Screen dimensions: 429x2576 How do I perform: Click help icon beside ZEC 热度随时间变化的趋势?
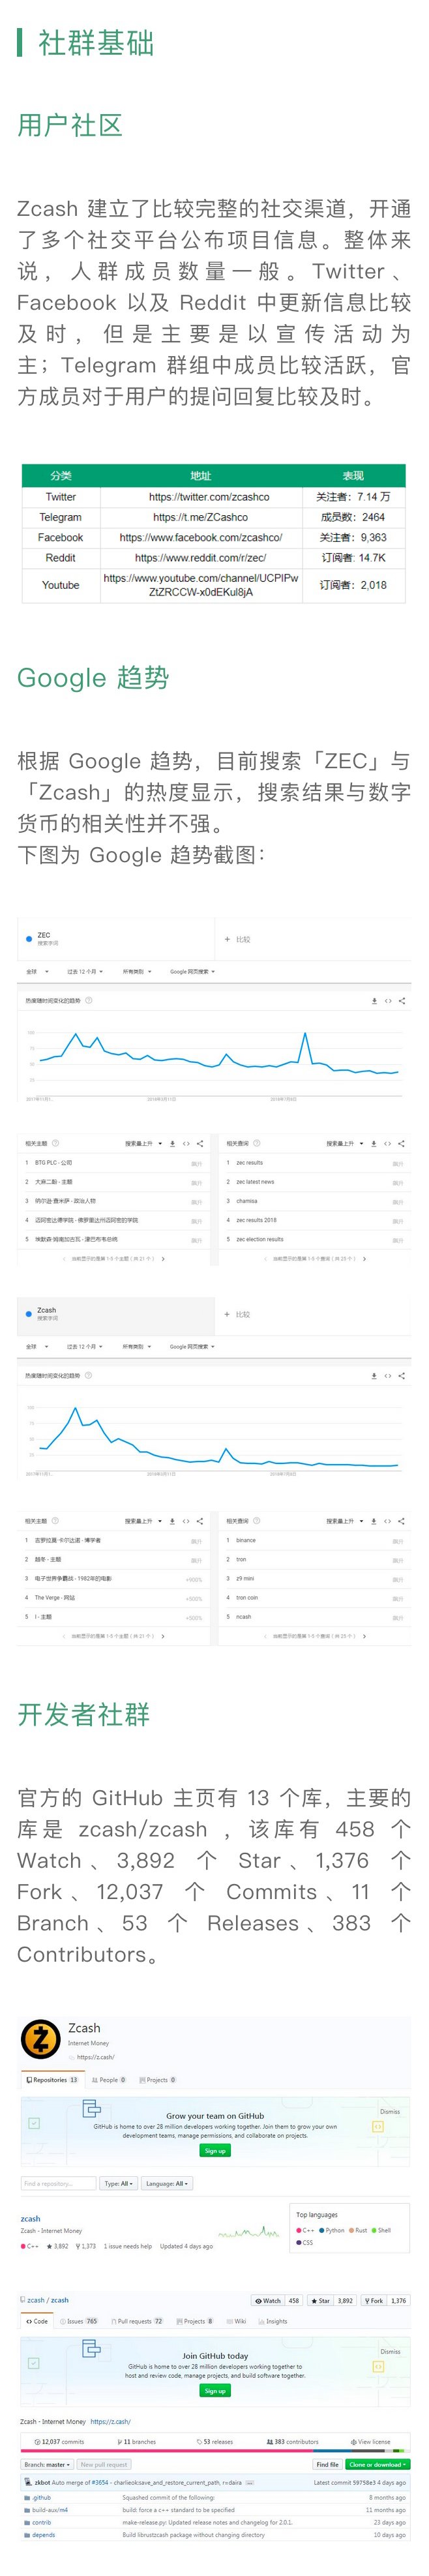pos(89,1000)
